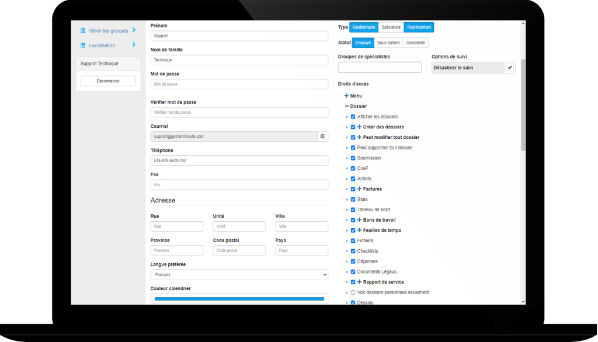This screenshot has width=598, height=342.
Task: Click the list icon beside Gérer les groupes
Action: pos(83,30)
